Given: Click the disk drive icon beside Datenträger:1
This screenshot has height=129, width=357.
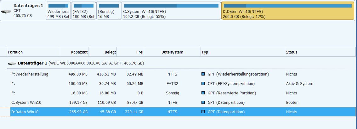Looking at the screenshot, I should [6, 12].
